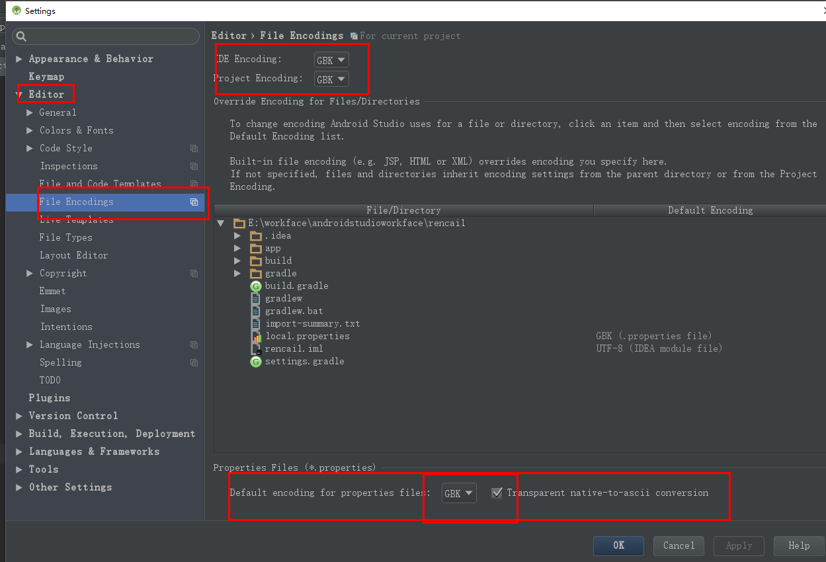
Task: Click the build.gradle file icon
Action: tap(256, 286)
